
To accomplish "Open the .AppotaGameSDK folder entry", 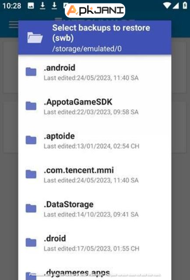I will click(95, 107).
